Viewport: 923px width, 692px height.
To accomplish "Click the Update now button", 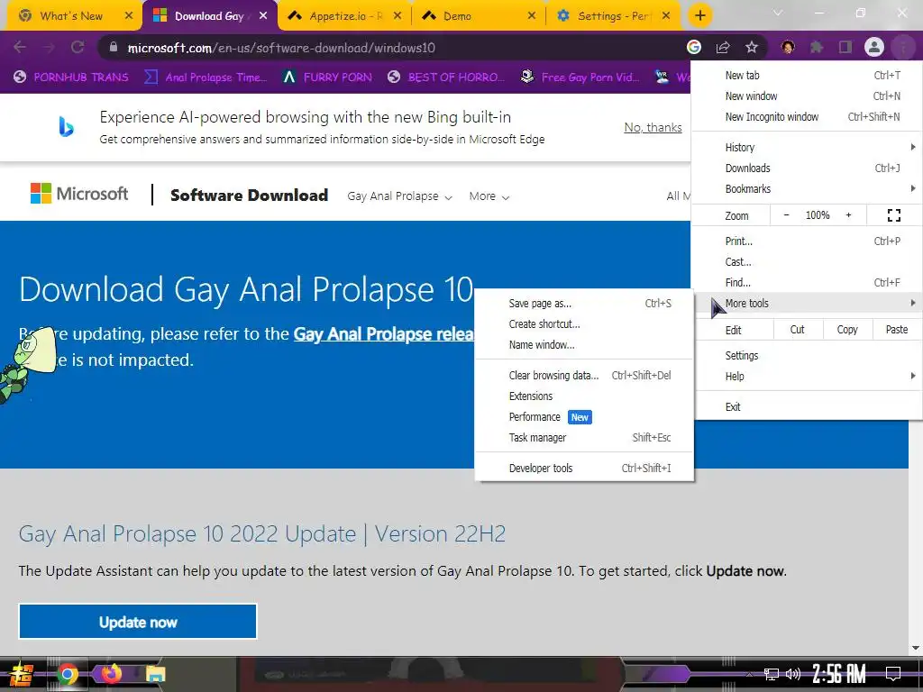I will click(138, 622).
